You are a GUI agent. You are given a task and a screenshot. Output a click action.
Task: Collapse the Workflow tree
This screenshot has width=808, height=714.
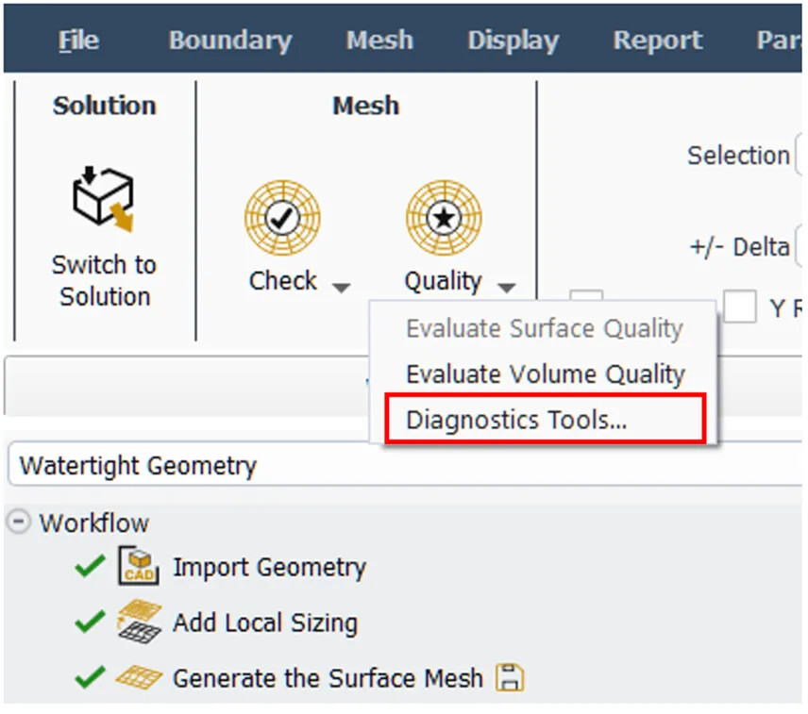[x=19, y=522]
